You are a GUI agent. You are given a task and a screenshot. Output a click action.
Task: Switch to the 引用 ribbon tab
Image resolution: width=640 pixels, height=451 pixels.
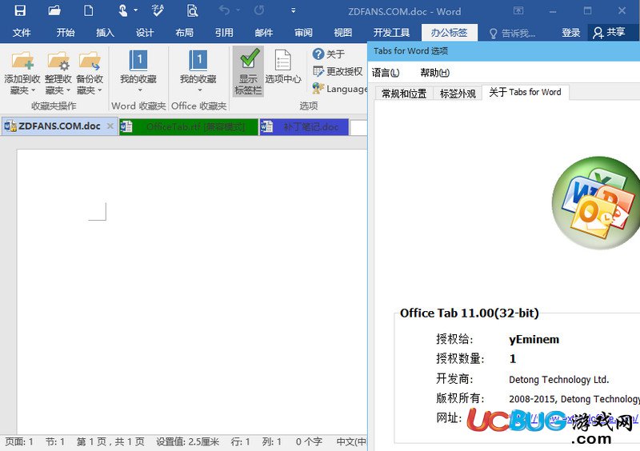tap(224, 33)
